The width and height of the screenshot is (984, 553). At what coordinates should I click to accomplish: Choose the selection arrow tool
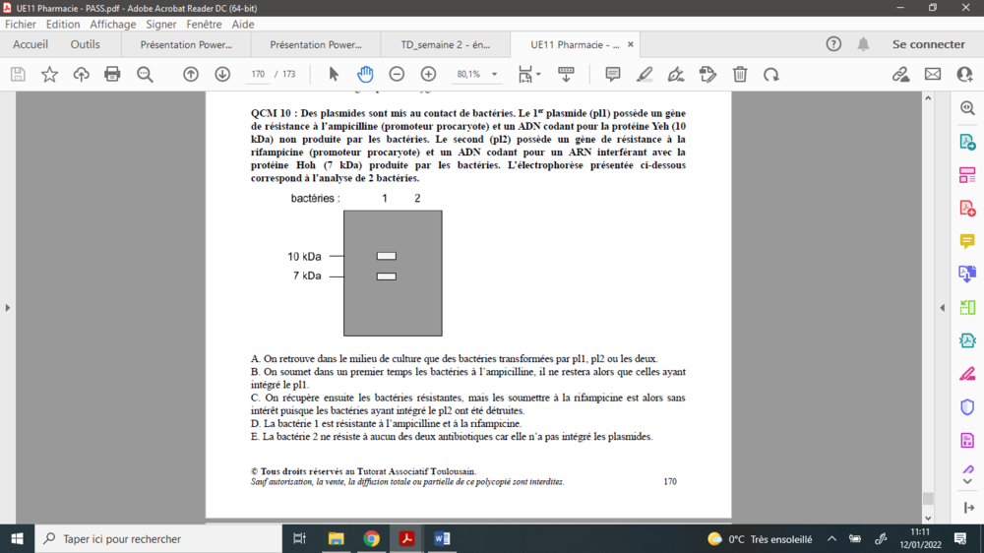pyautogui.click(x=334, y=74)
